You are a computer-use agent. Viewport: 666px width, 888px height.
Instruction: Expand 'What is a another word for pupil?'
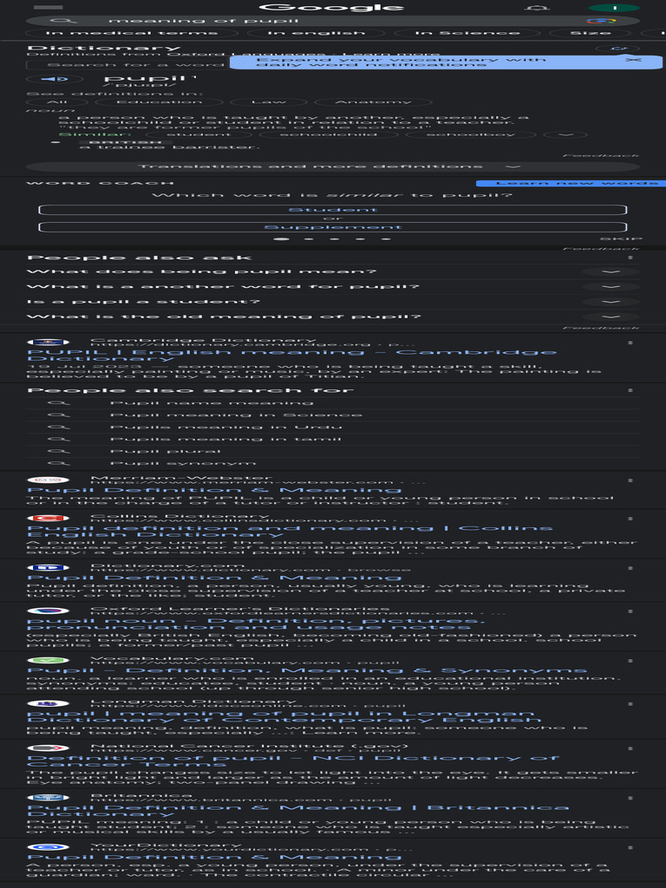pyautogui.click(x=333, y=286)
